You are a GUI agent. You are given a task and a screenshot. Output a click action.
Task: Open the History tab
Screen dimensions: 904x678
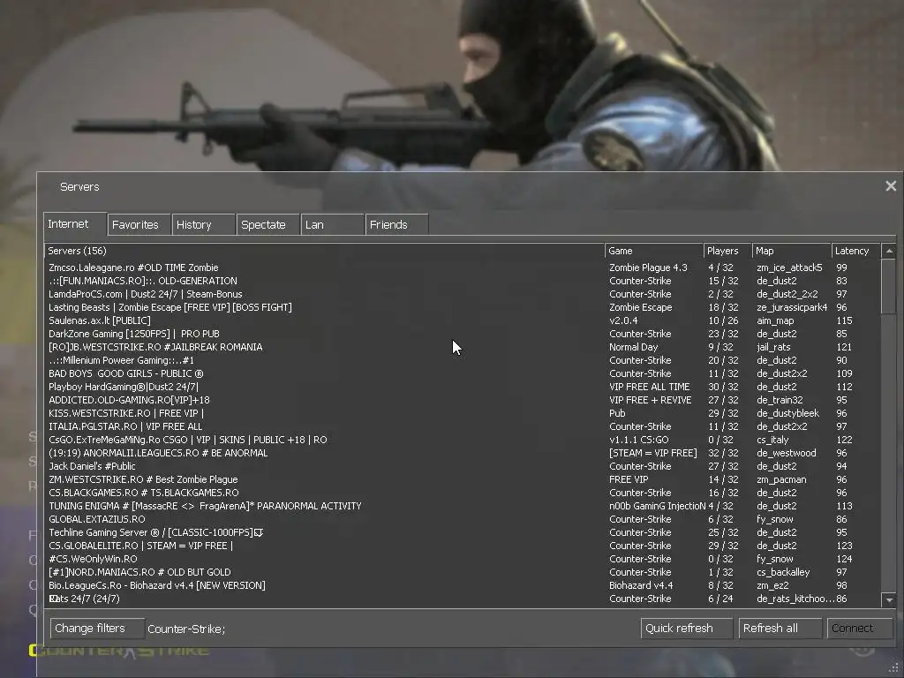(x=204, y=225)
